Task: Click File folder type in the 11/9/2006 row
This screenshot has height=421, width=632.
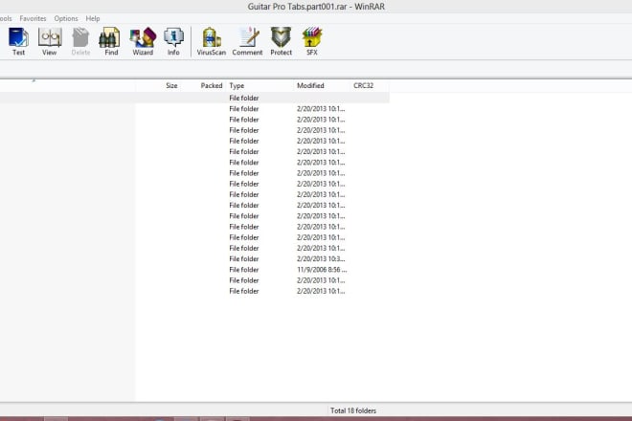Action: (x=244, y=270)
